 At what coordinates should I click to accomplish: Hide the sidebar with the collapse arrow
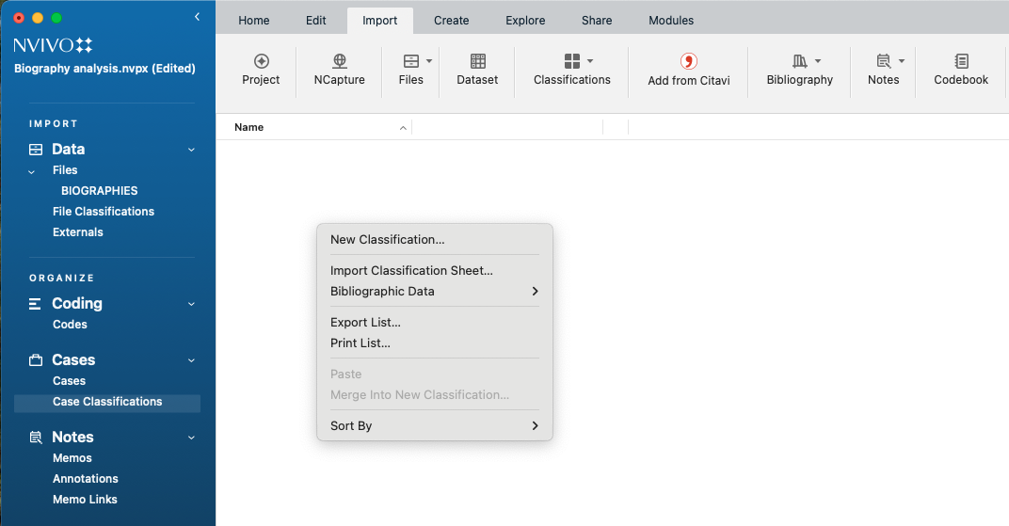197,17
